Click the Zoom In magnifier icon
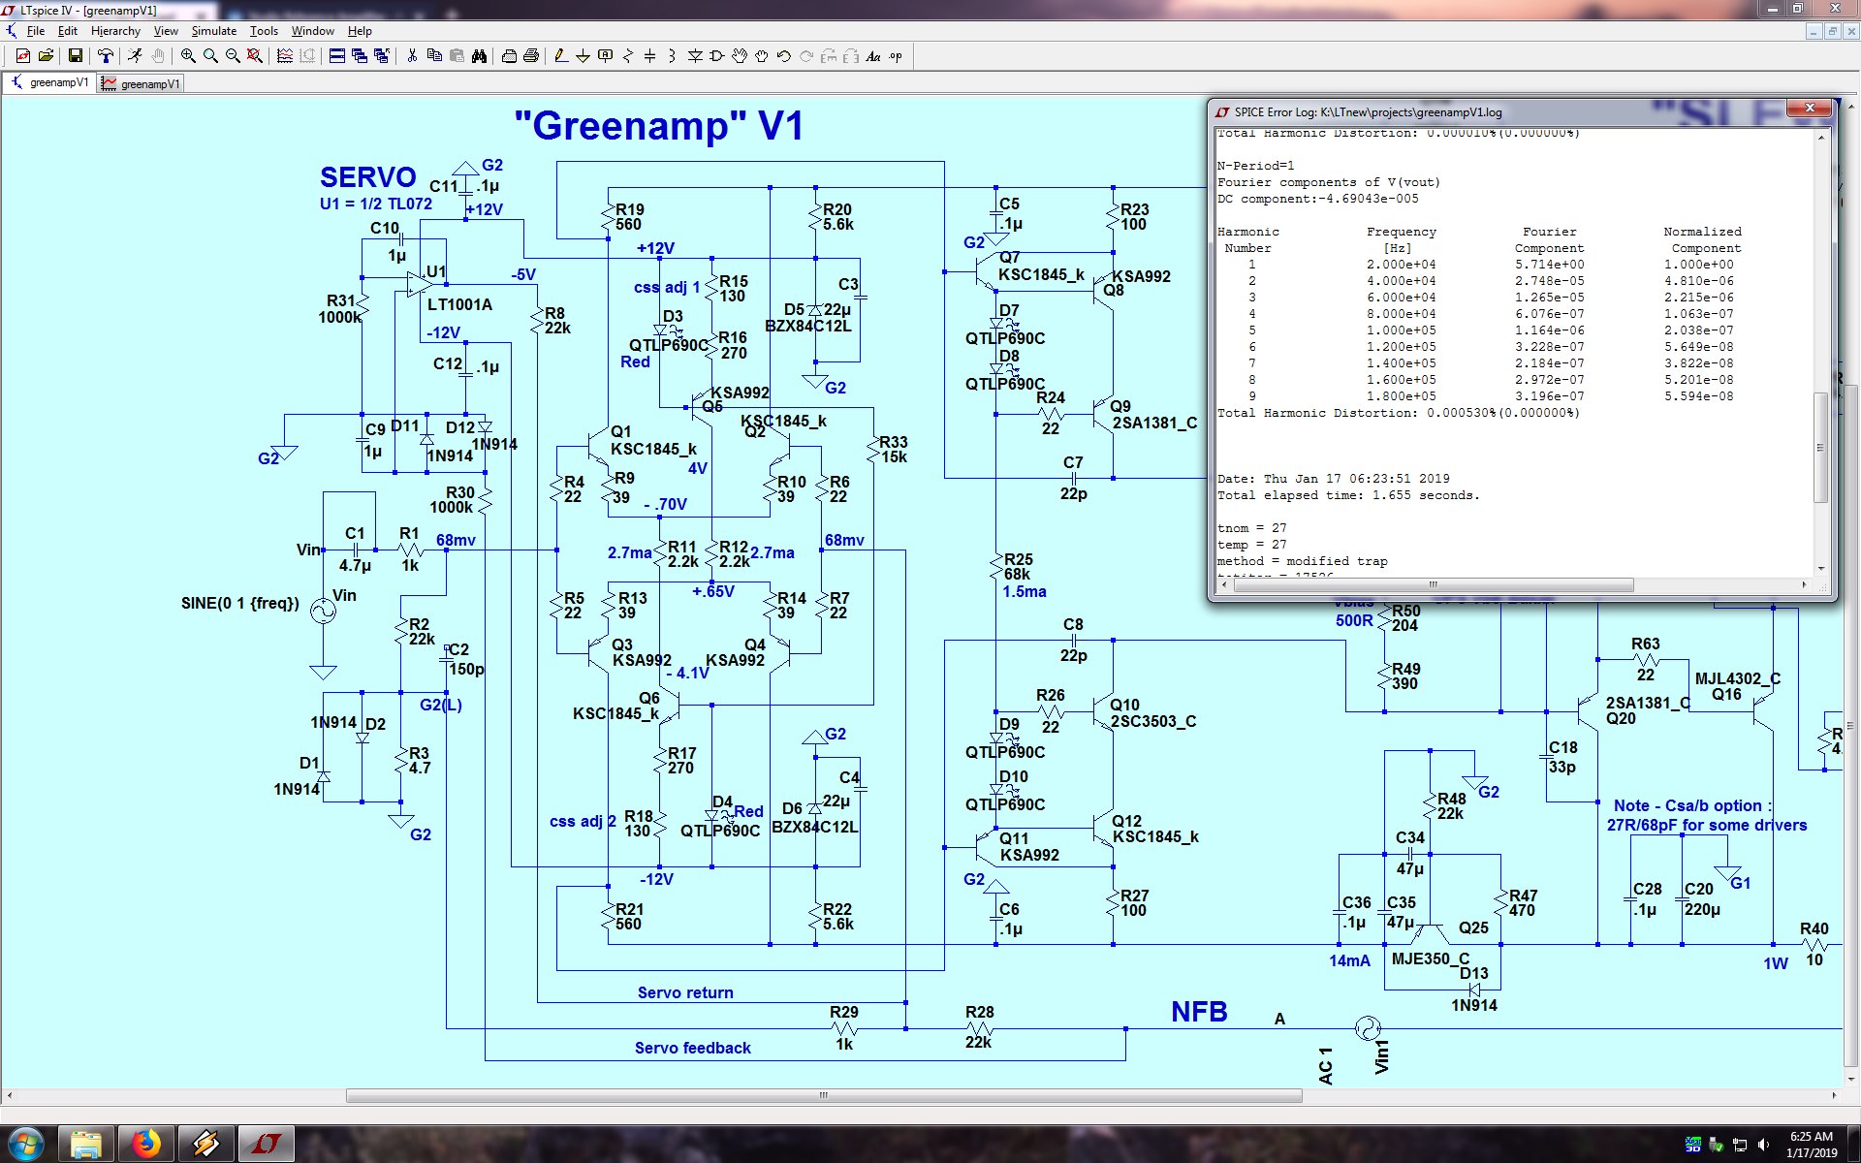The image size is (1861, 1163). pos(188,56)
